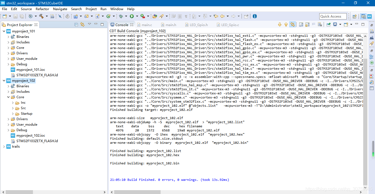Switch to the MX Device Configuration perspective
Screen dimensions: 375x194
point(370,16)
